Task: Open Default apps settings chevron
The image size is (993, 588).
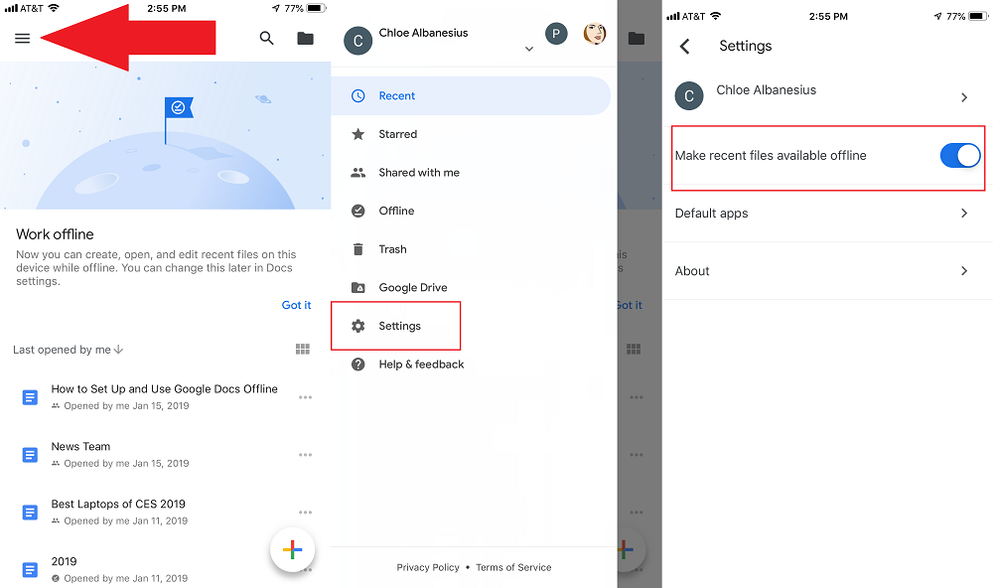Action: pos(963,214)
